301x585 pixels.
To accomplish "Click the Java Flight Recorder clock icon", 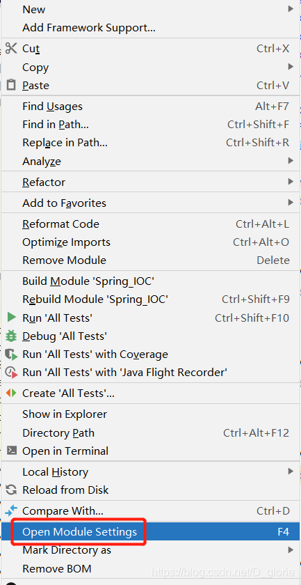I will (x=11, y=372).
